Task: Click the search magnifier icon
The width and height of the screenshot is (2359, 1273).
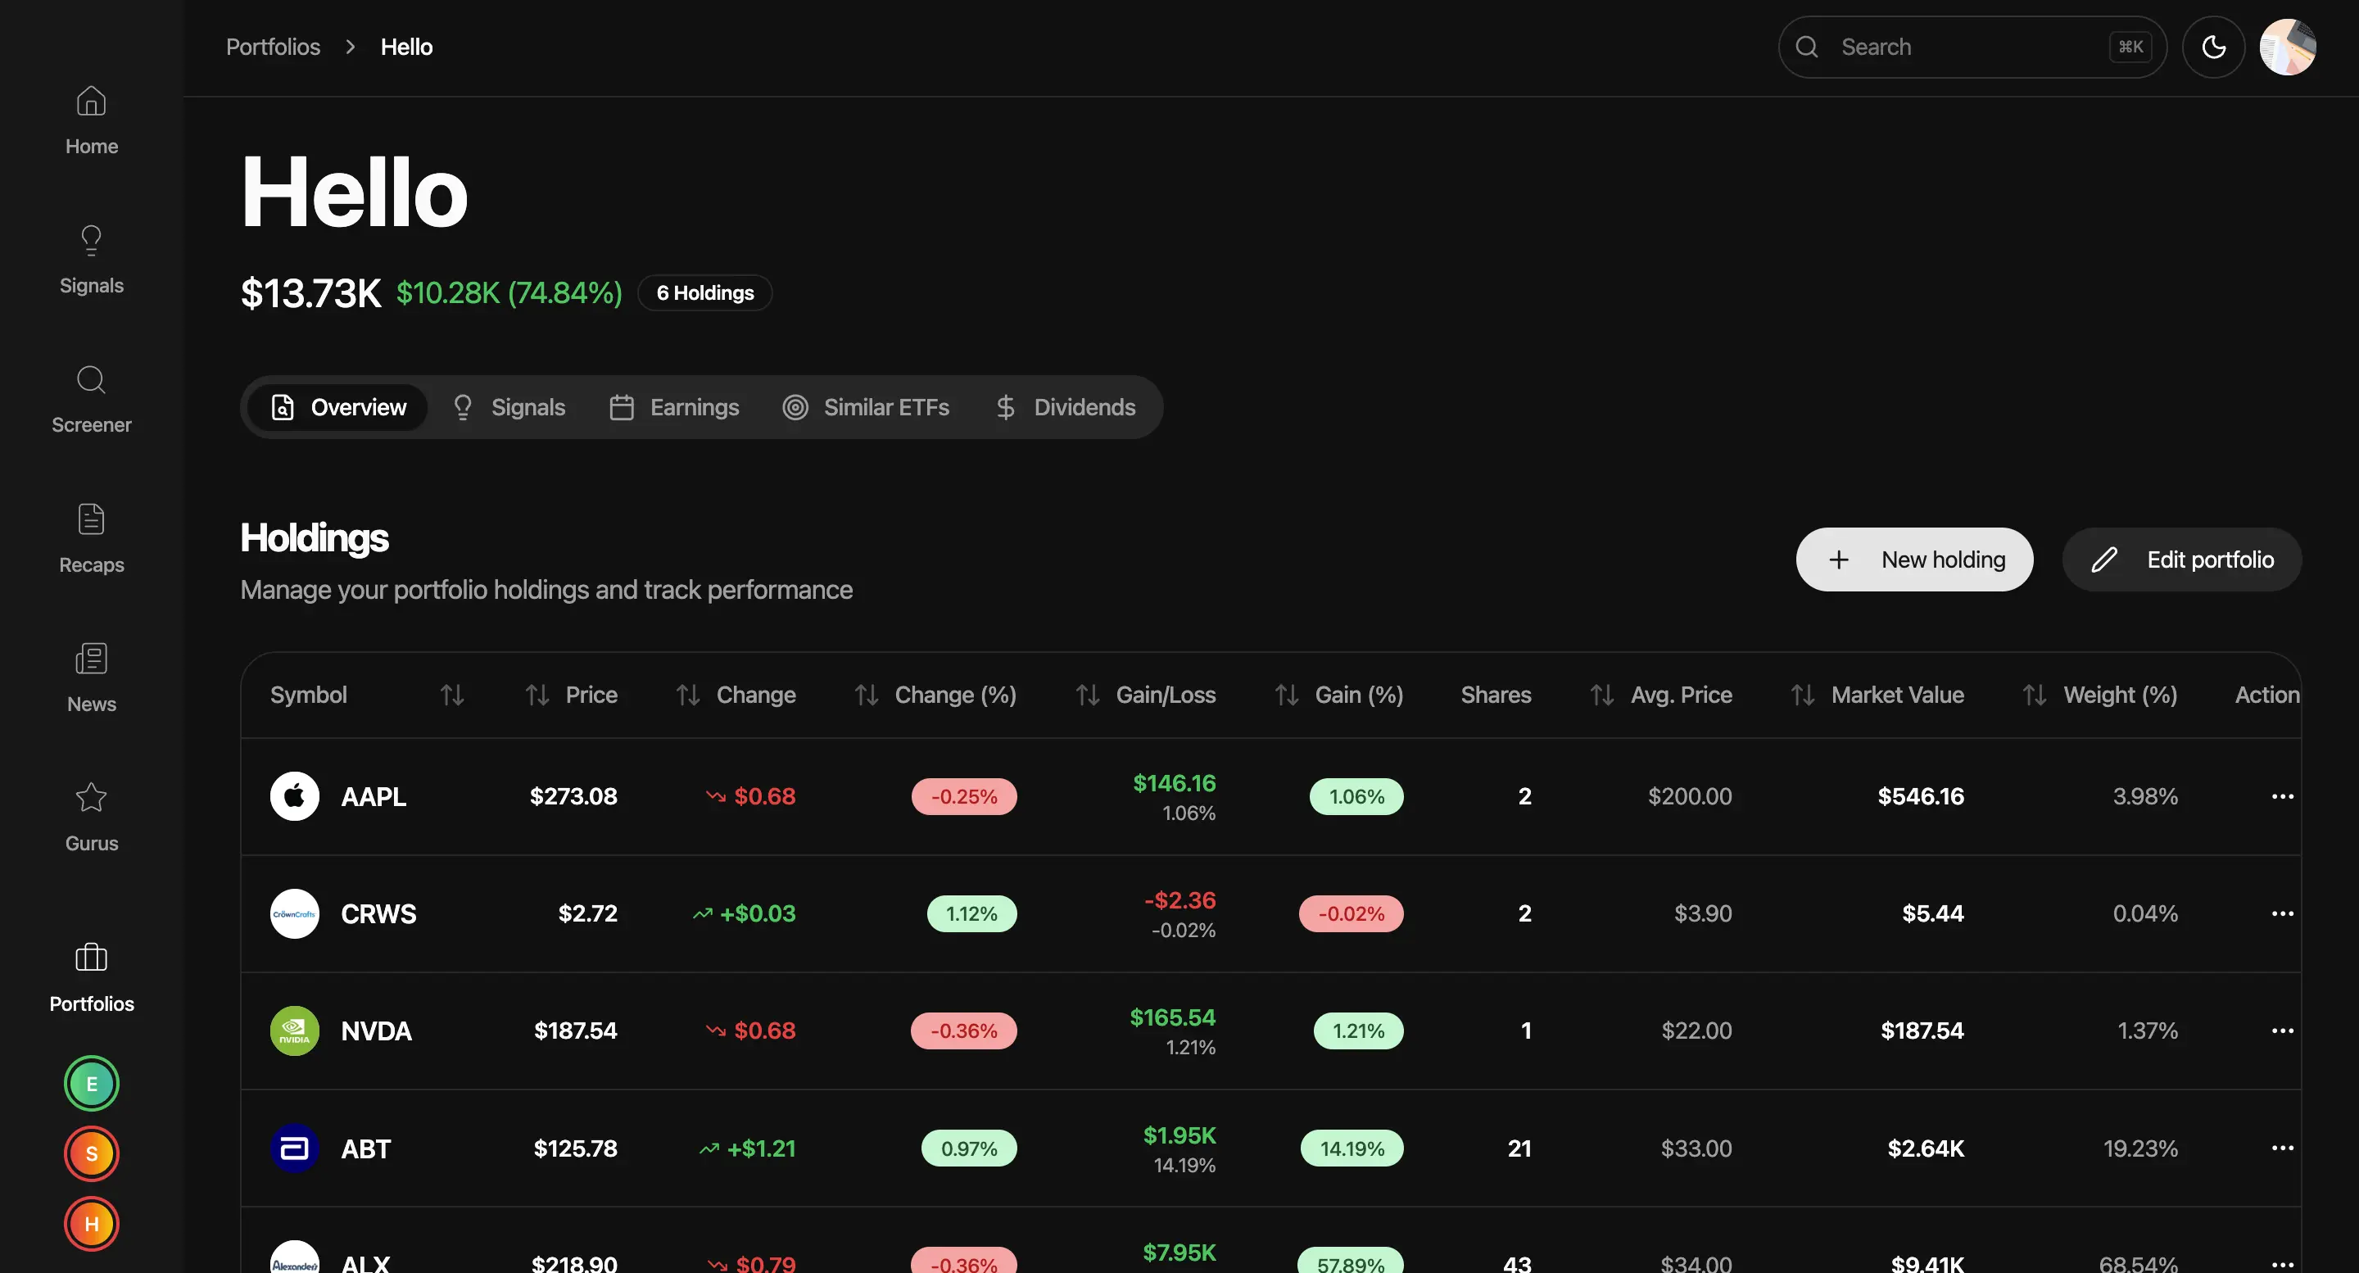Action: (1807, 47)
